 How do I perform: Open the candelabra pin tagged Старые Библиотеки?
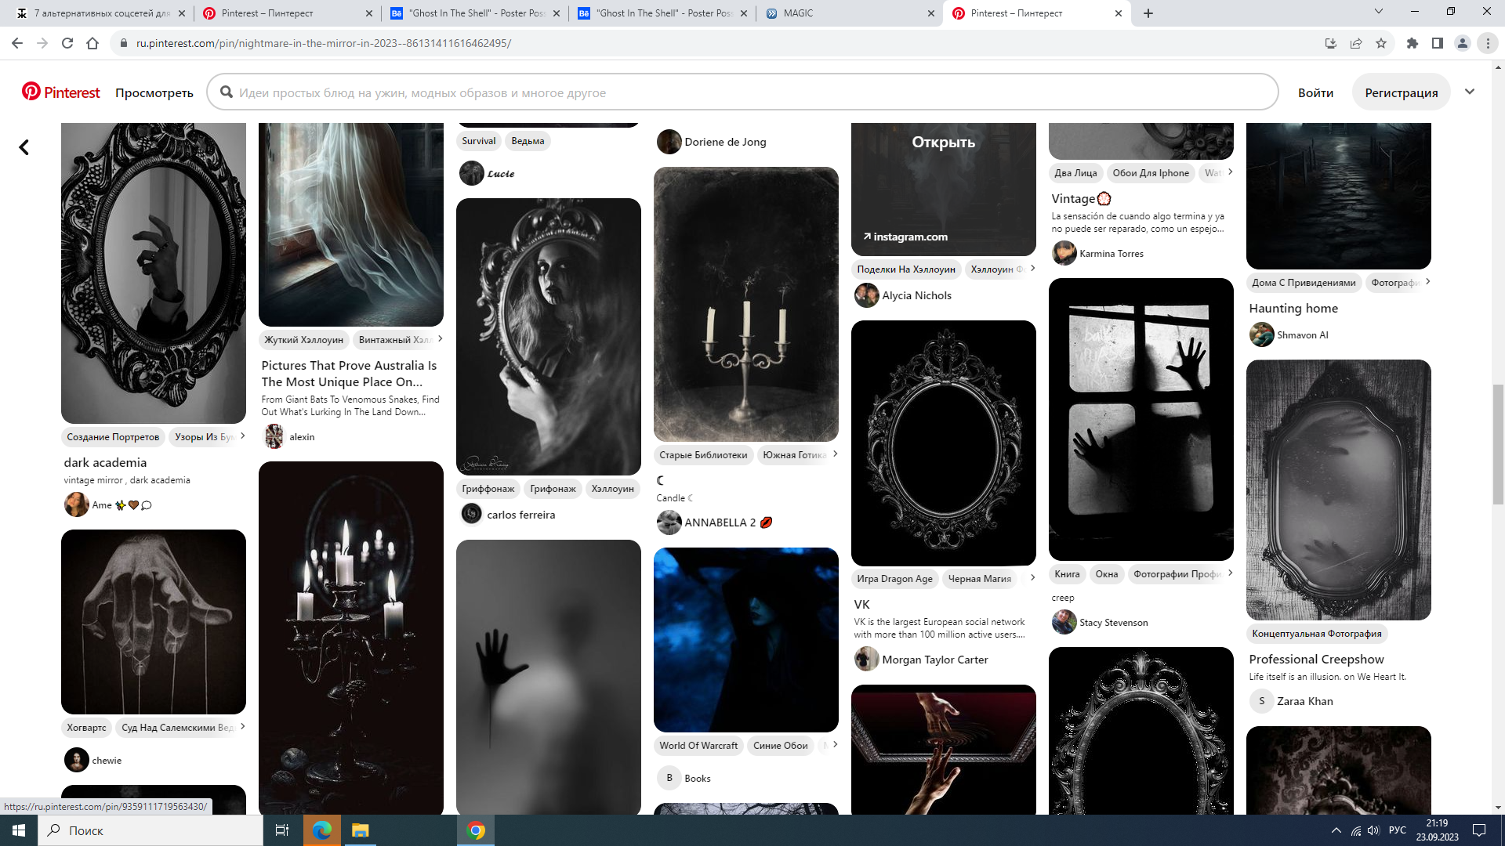tap(745, 304)
